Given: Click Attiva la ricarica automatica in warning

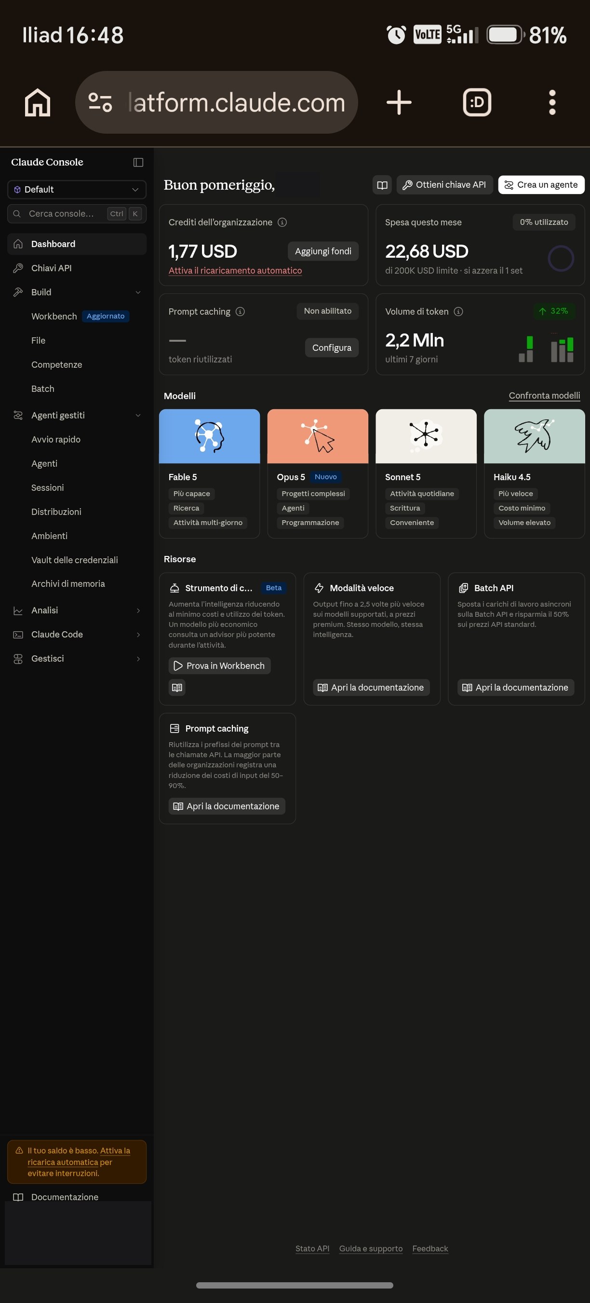Looking at the screenshot, I should pos(79,1157).
